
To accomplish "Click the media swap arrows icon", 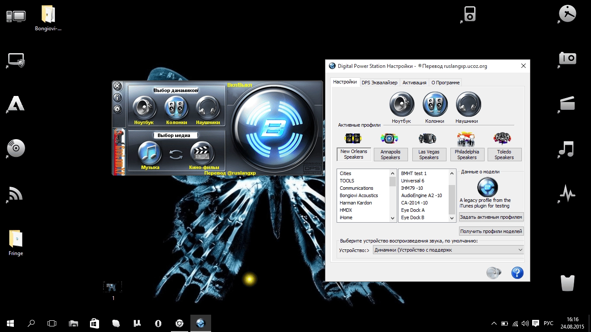I will click(x=176, y=154).
